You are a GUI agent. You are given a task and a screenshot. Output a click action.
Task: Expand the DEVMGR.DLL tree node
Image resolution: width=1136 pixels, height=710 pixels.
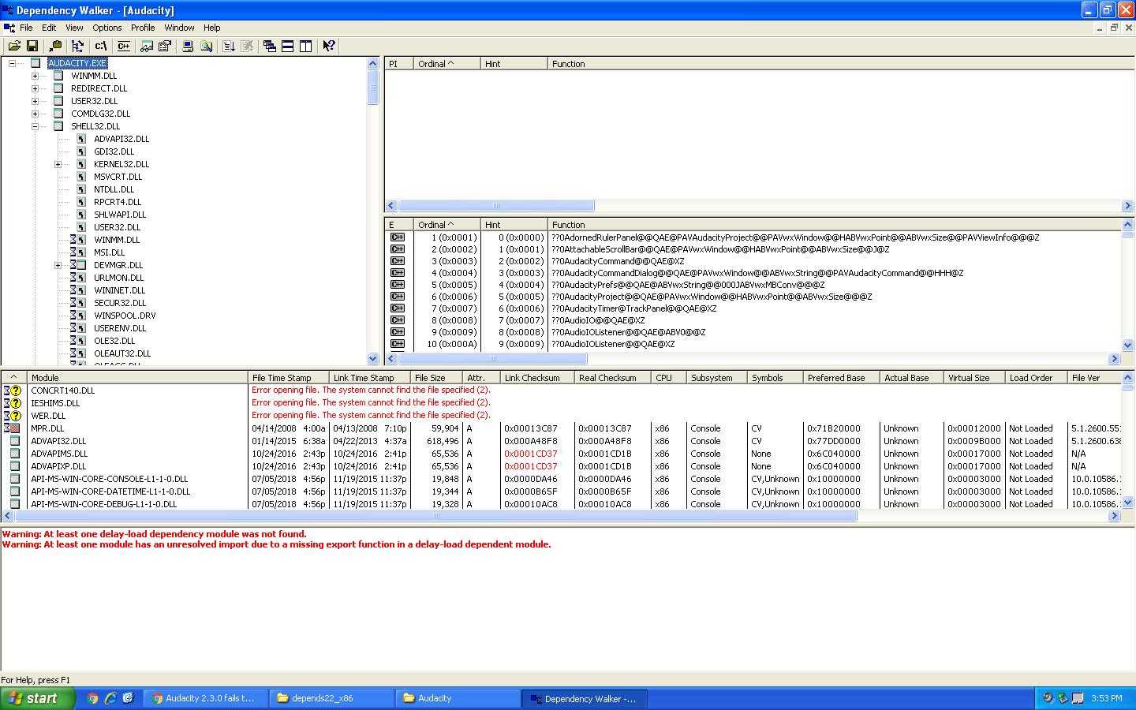[58, 265]
